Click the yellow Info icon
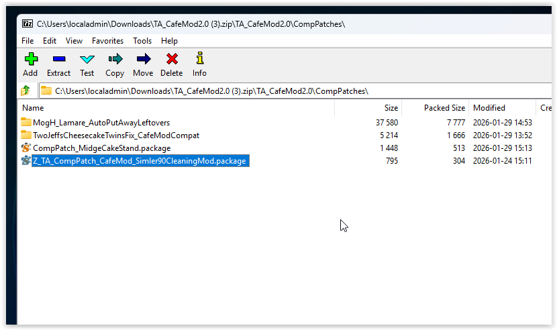 200,58
